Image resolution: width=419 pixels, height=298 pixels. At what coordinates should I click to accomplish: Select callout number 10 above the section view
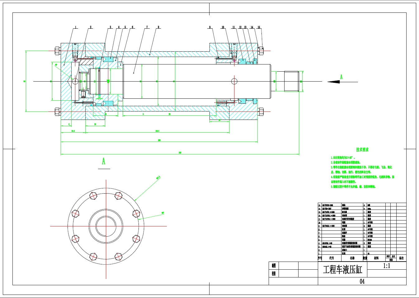point(223,27)
